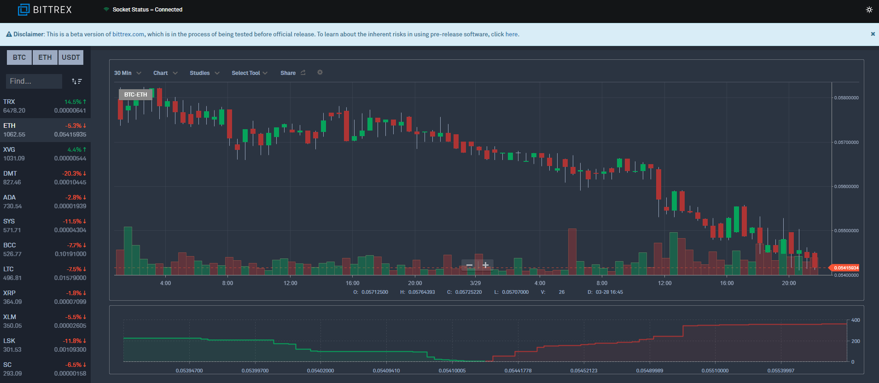The height and width of the screenshot is (383, 879).
Task: Click the DMT down arrow indicator
Action: (85, 173)
